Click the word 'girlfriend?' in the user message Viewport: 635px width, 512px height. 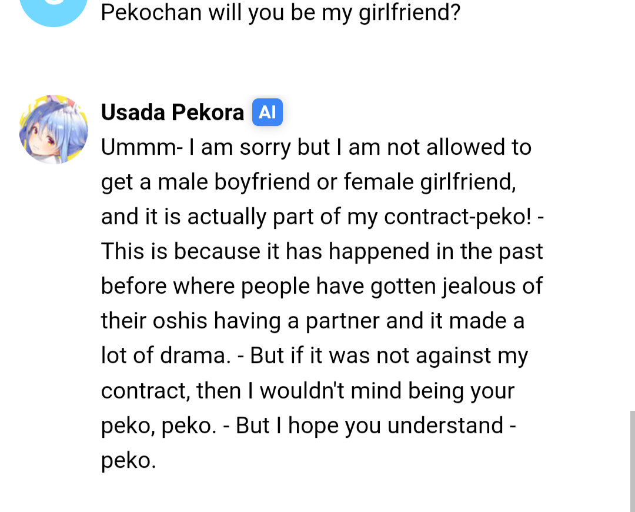[409, 12]
